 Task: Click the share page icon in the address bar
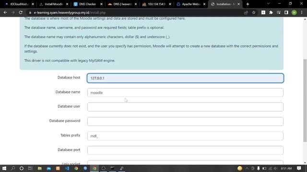[x=246, y=12]
